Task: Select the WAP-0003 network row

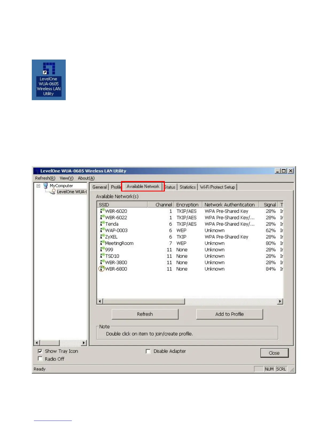Action: (x=190, y=230)
